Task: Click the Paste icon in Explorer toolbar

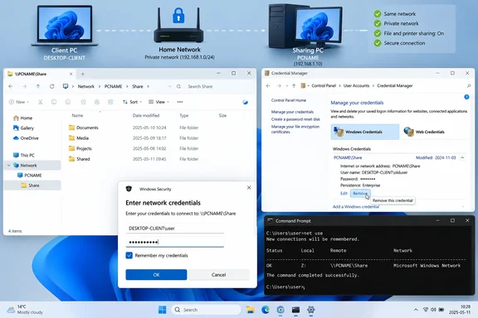Action: coord(68,102)
